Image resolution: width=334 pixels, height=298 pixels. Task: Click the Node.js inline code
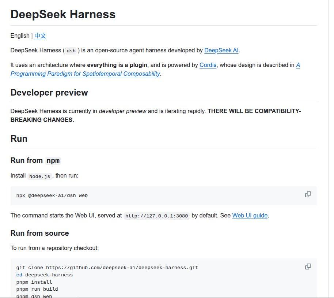[39, 176]
